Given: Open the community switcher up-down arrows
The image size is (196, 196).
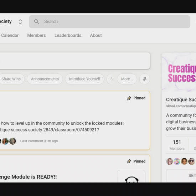Looking at the screenshot, I should click(20, 22).
